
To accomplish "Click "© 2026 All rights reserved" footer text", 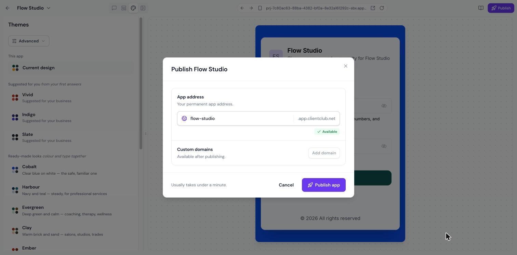I will 330,218.
